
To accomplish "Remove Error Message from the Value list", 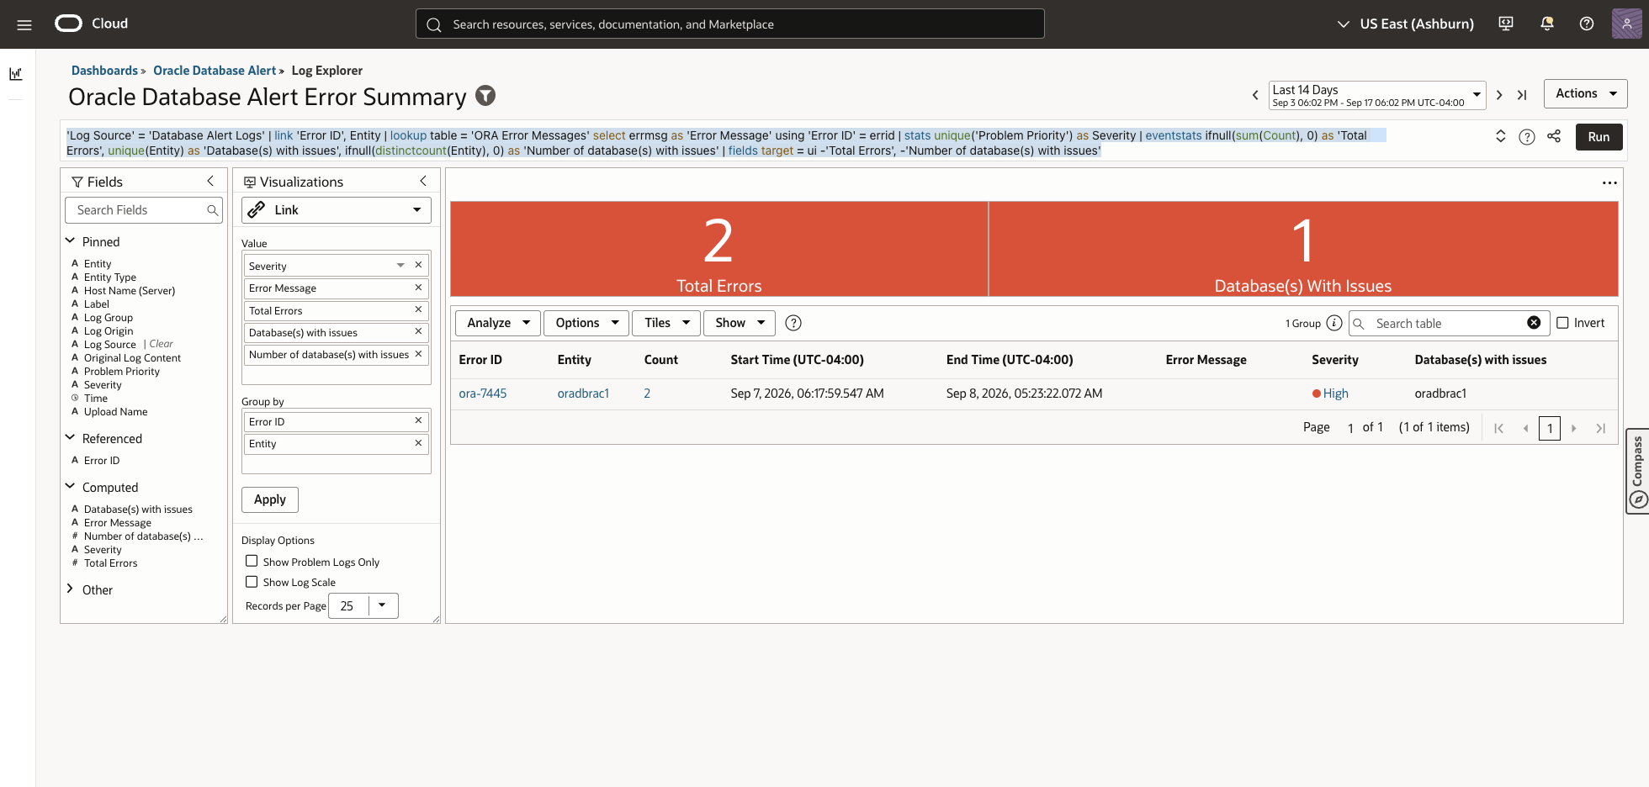I will 418,288.
